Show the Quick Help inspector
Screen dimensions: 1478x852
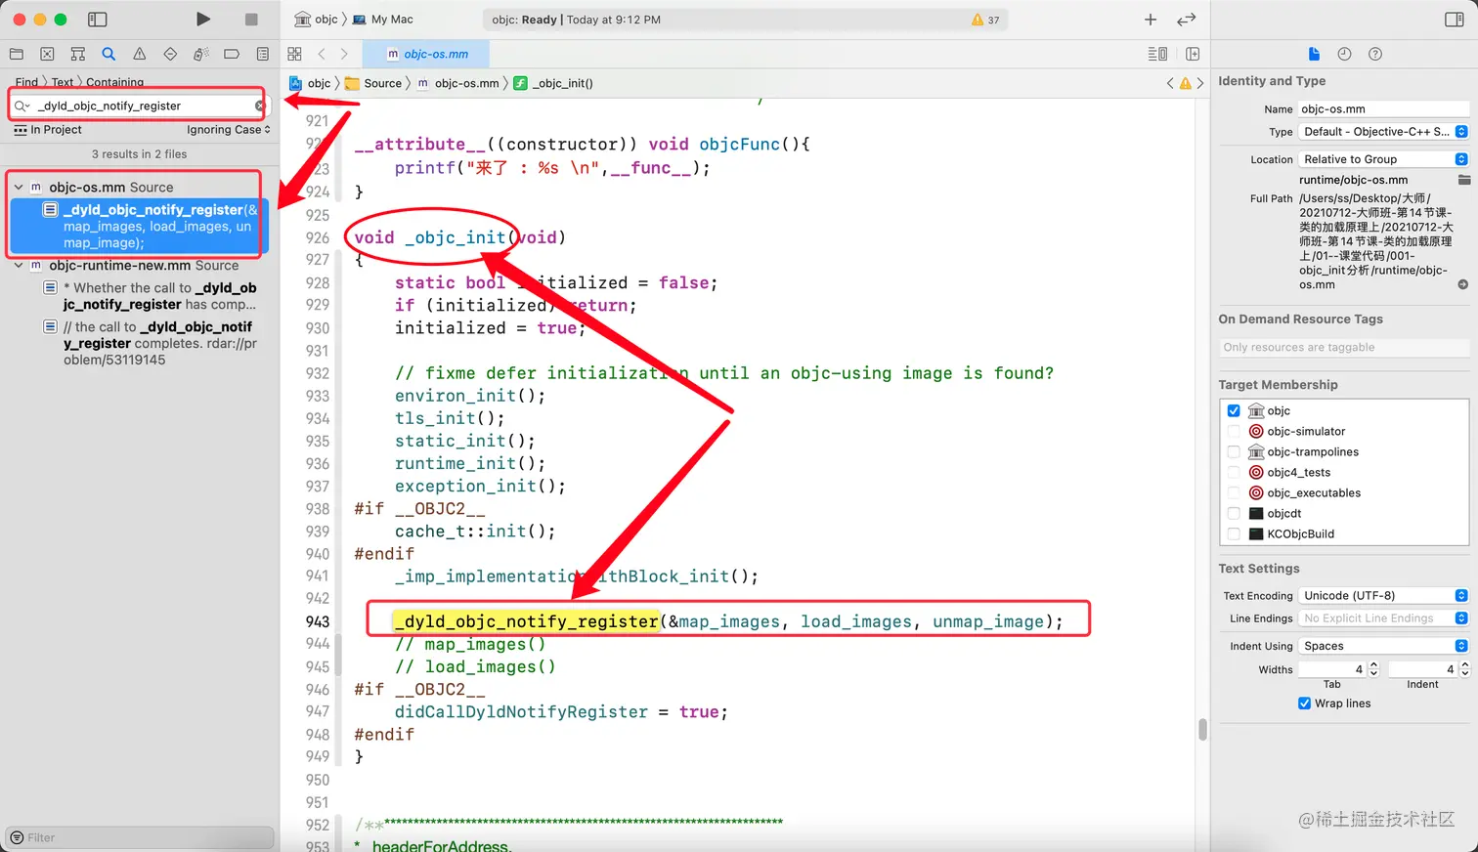click(x=1375, y=55)
